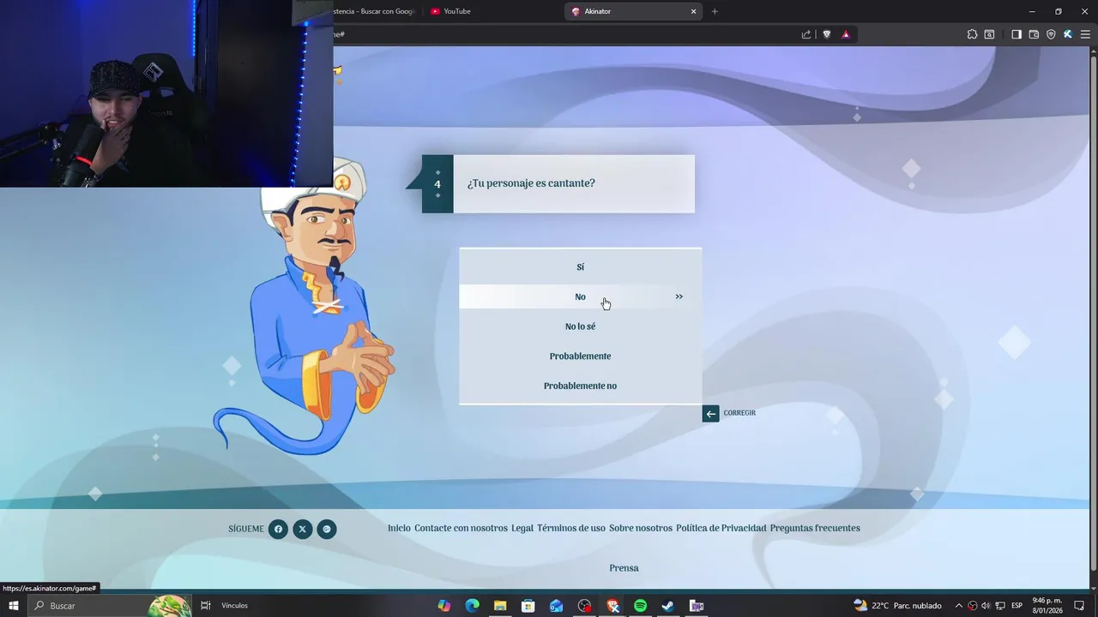Answer "No" to the singer question
Image resolution: width=1098 pixels, height=617 pixels.
tap(580, 297)
